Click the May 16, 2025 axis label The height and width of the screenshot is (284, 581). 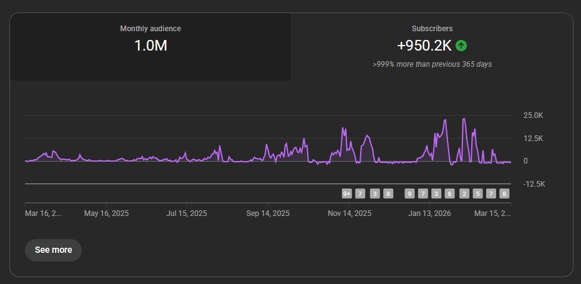point(106,213)
